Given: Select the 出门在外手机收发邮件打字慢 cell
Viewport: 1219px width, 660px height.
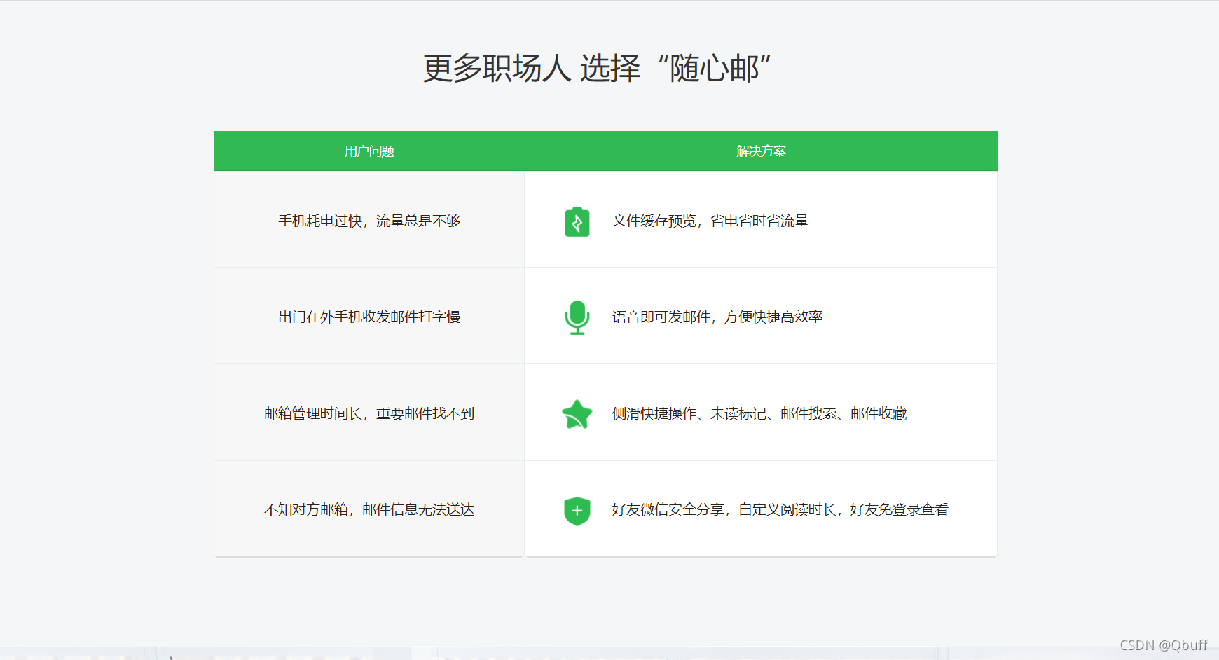Looking at the screenshot, I should click(x=369, y=316).
